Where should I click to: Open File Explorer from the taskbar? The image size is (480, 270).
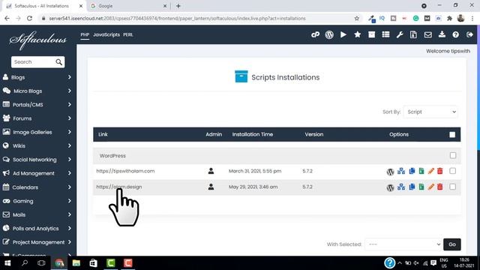pyautogui.click(x=76, y=263)
